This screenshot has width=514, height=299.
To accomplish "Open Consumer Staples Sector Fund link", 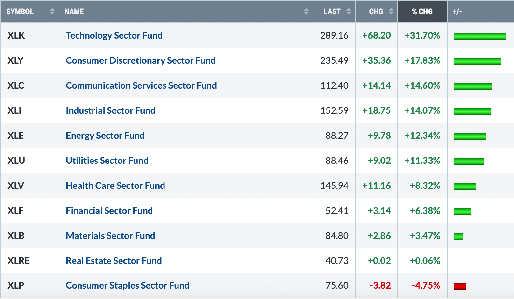I will [127, 285].
